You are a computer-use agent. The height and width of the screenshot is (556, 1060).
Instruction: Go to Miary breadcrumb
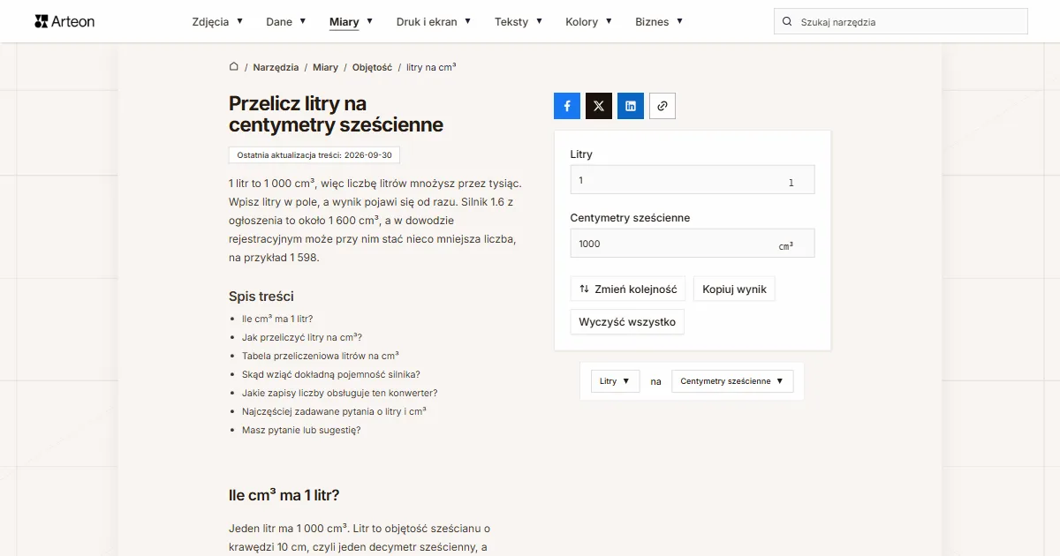(x=325, y=67)
